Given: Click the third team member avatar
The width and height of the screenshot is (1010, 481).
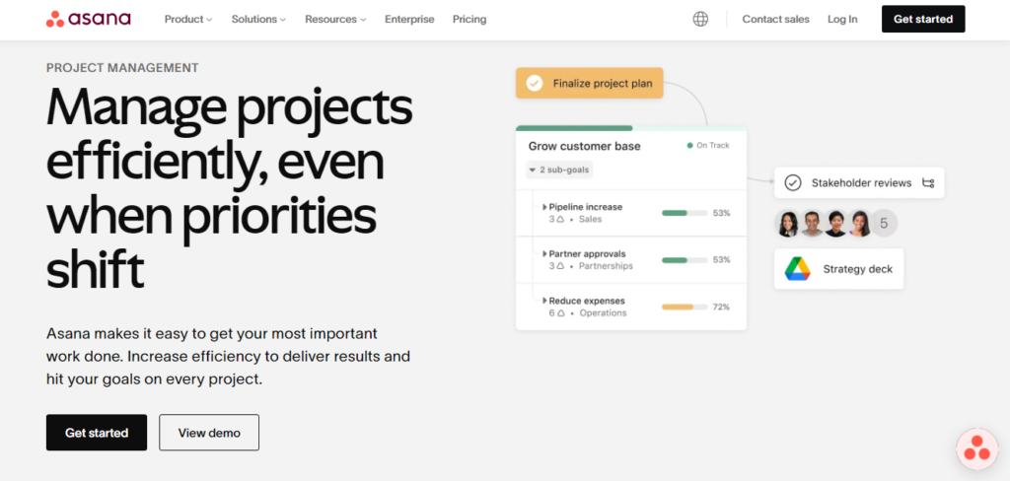Looking at the screenshot, I should (x=835, y=224).
